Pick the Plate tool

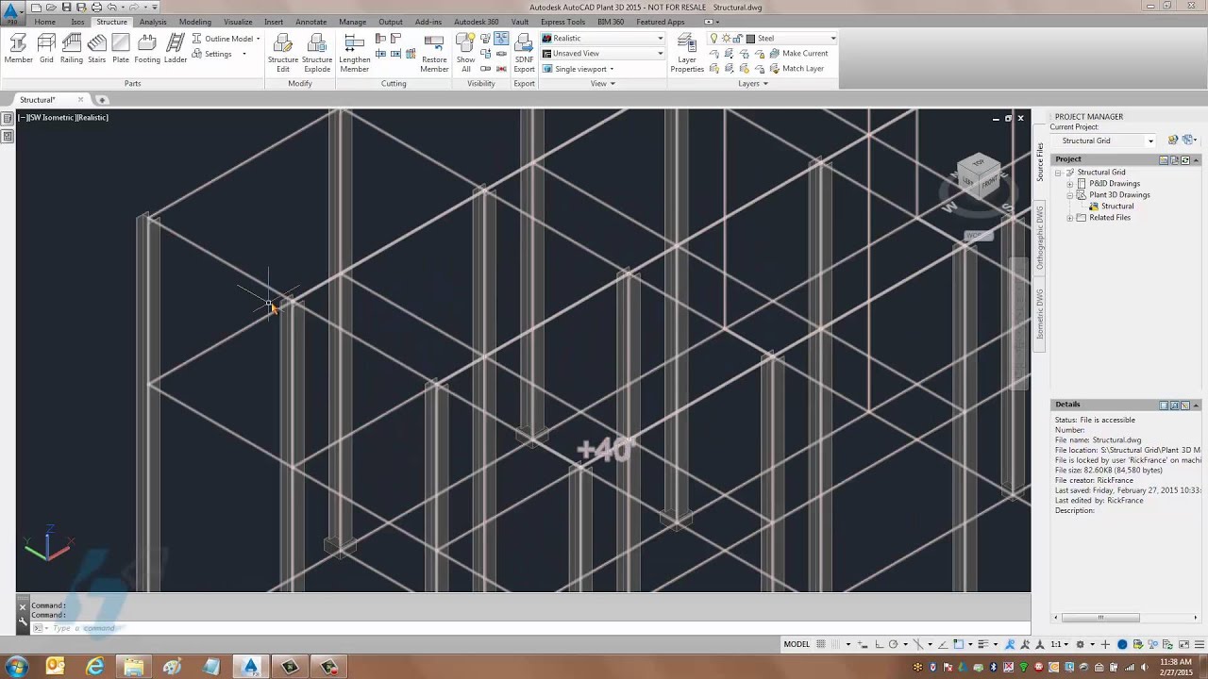[121, 49]
